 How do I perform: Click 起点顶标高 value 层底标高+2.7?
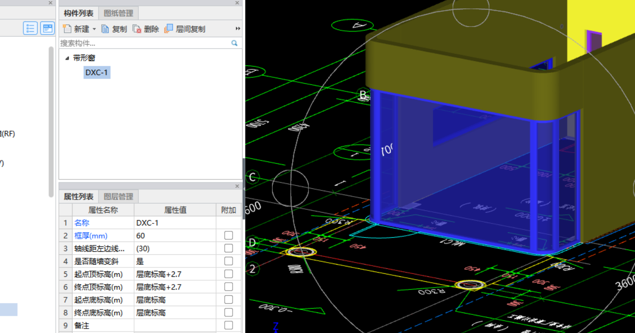tap(175, 274)
